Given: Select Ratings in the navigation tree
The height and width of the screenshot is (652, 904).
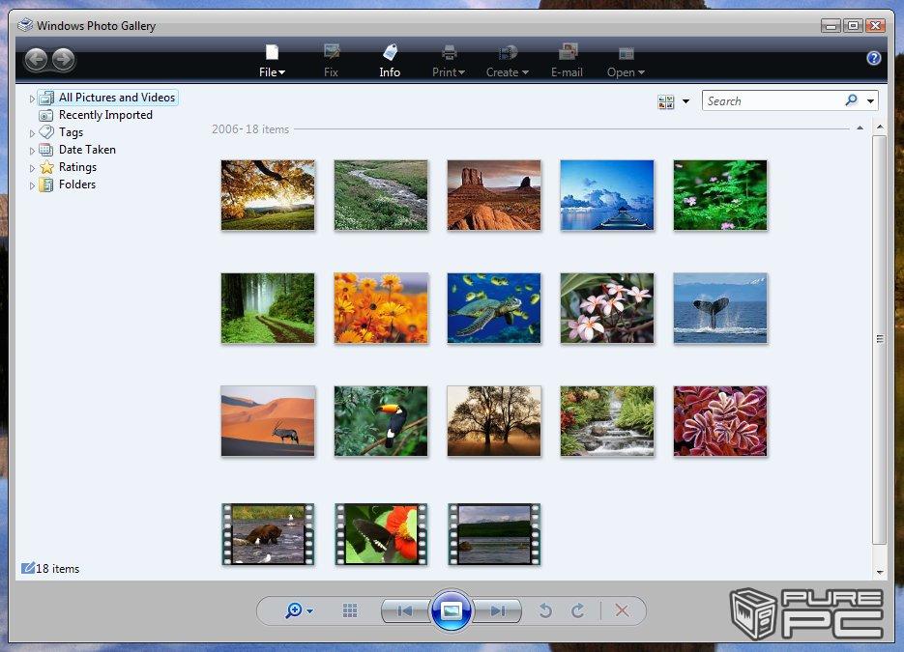Looking at the screenshot, I should [x=77, y=167].
